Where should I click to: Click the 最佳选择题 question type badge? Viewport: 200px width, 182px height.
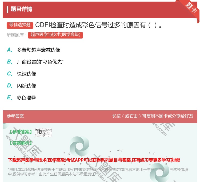coord(20,25)
